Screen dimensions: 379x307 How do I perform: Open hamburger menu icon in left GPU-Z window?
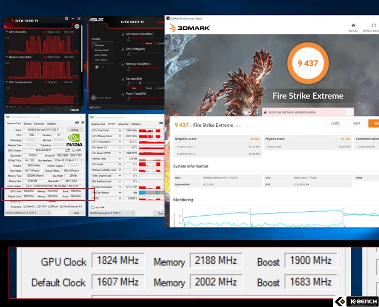83,123
